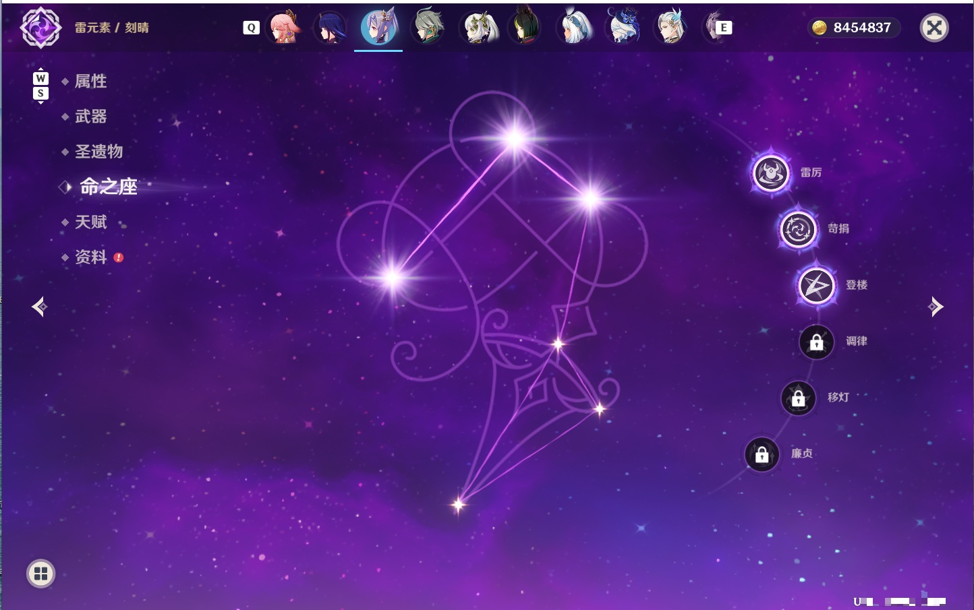Select the avatar with black and green hair
The height and width of the screenshot is (610, 974).
[524, 28]
